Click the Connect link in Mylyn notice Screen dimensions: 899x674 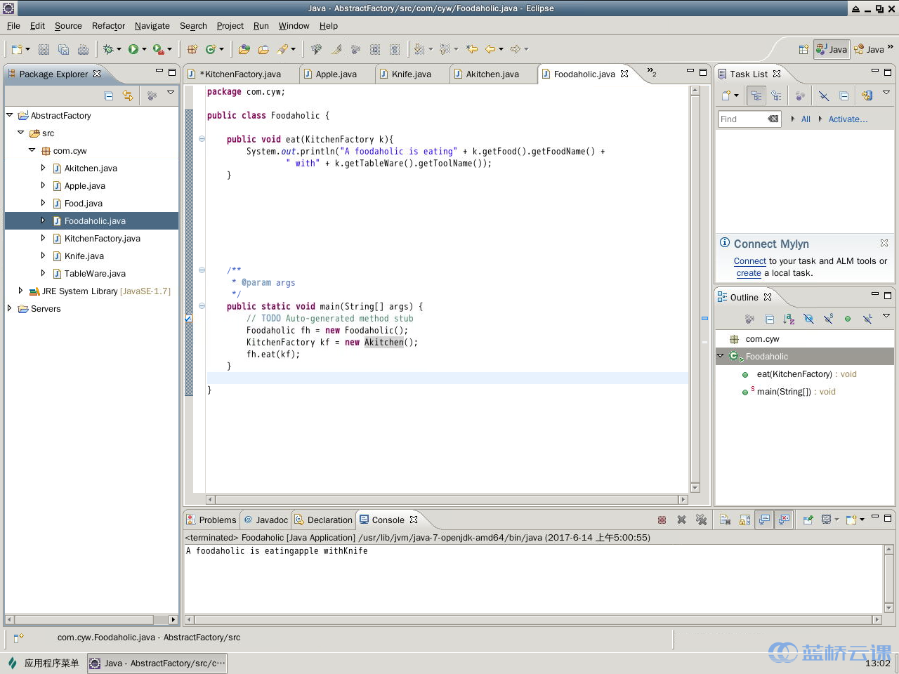point(749,261)
